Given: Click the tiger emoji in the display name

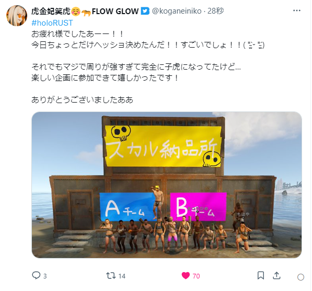Looking at the screenshot, I should click(86, 13).
